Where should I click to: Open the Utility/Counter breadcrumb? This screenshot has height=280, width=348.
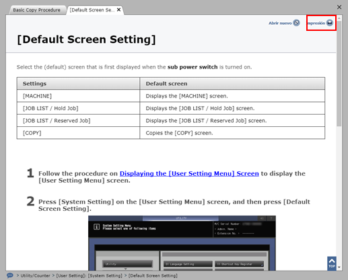(x=35, y=275)
